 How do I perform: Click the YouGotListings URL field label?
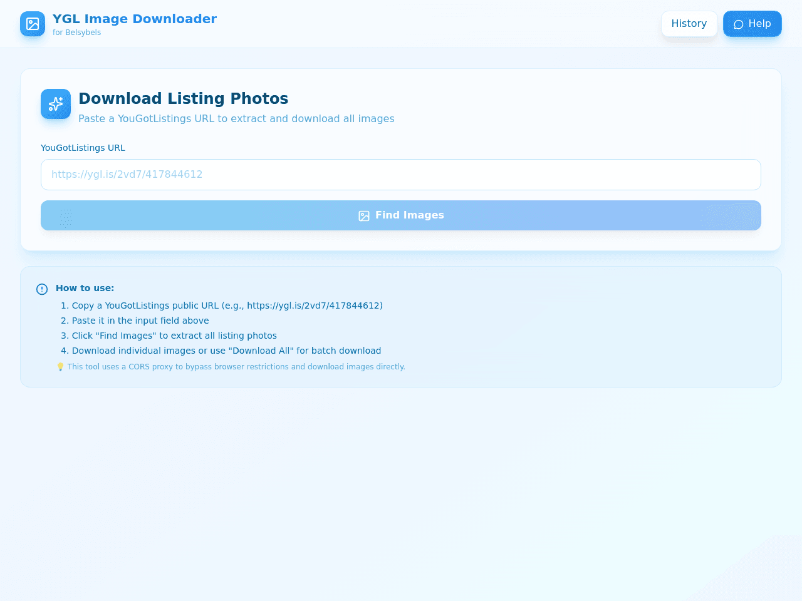[x=83, y=148]
